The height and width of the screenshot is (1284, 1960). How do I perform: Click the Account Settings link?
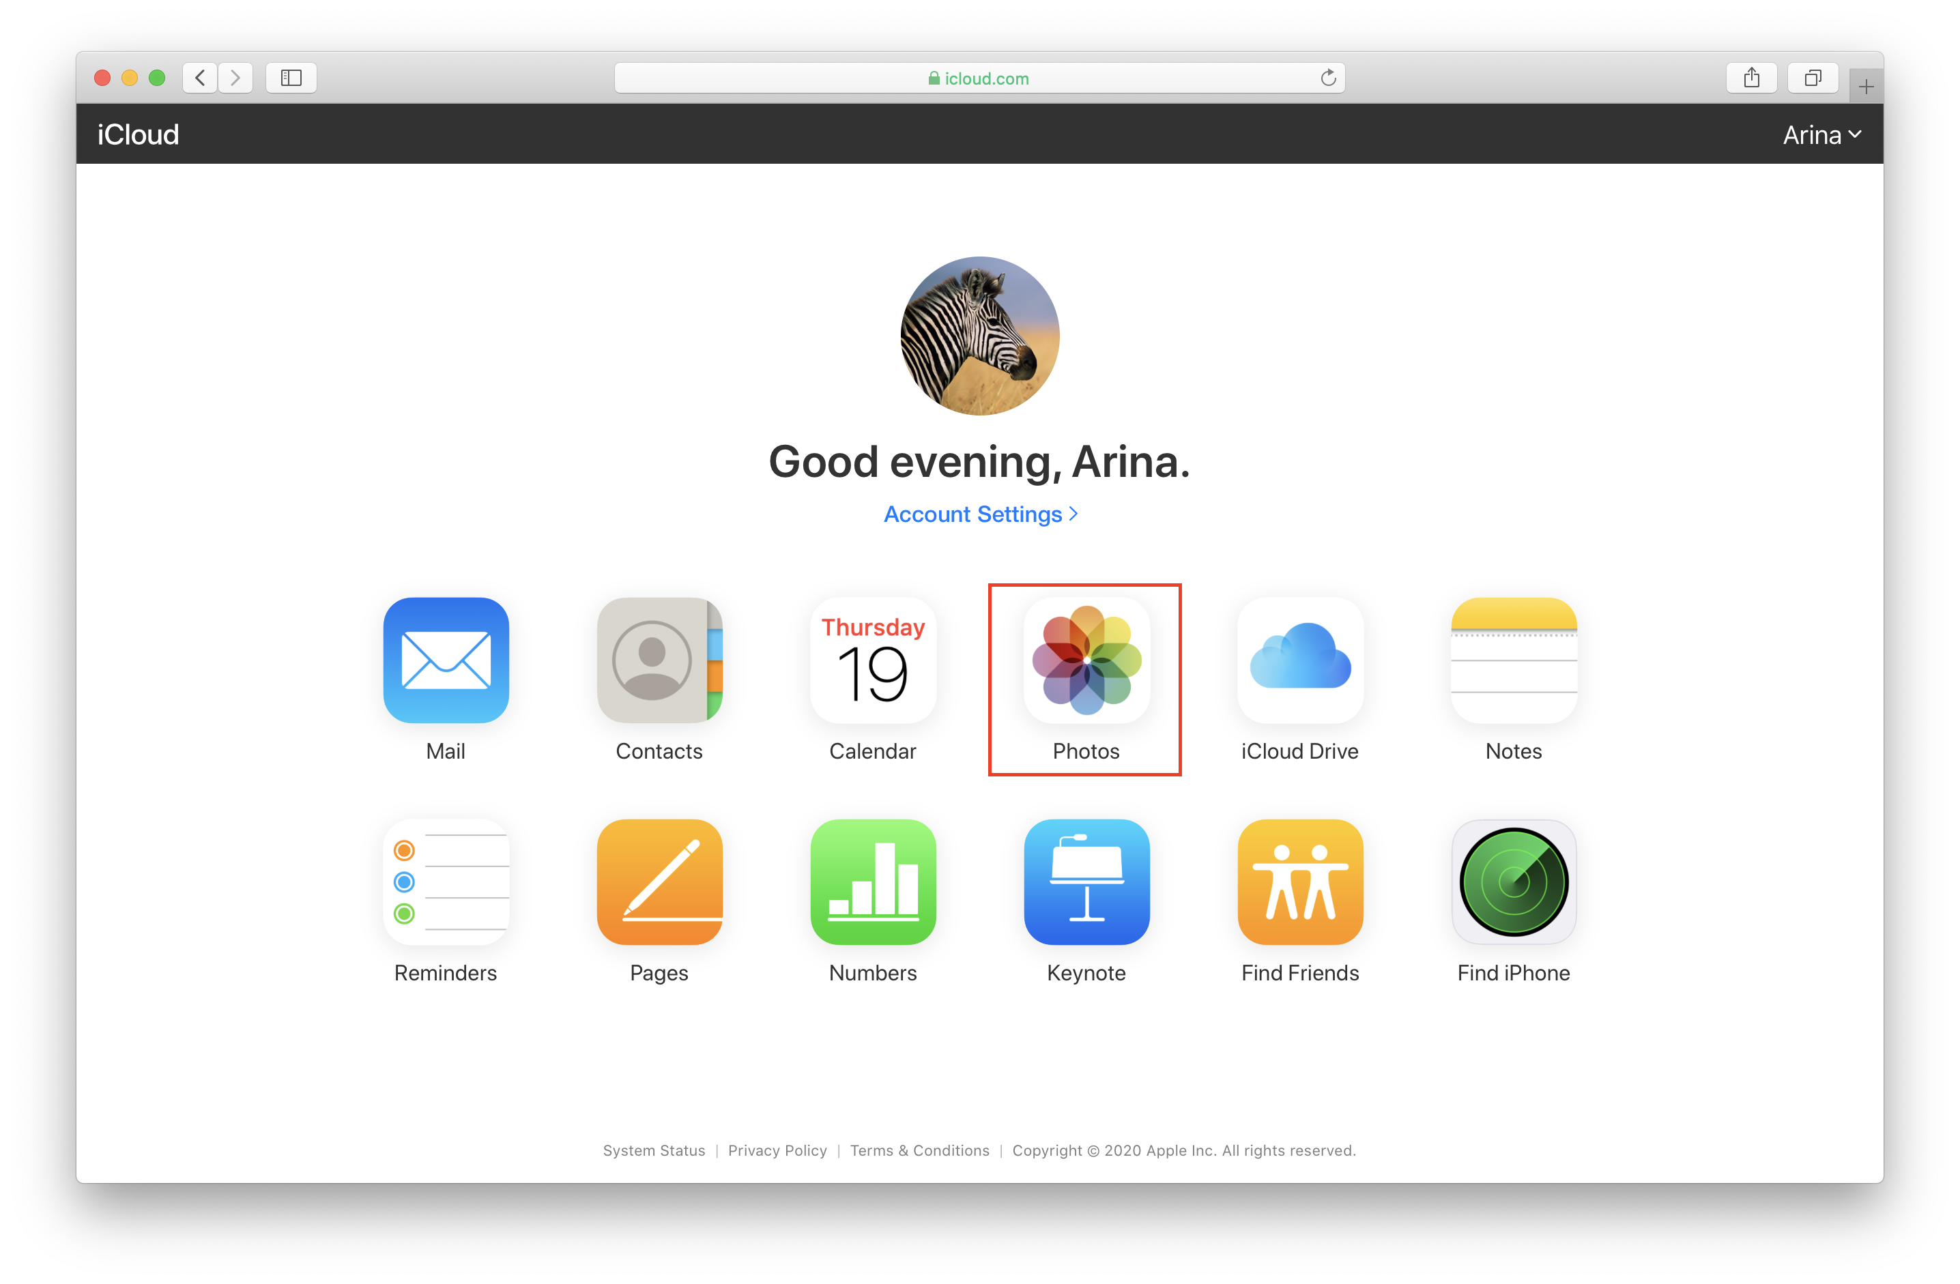point(979,512)
